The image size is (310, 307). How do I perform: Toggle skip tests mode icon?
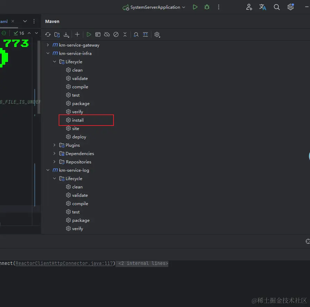[x=116, y=34]
